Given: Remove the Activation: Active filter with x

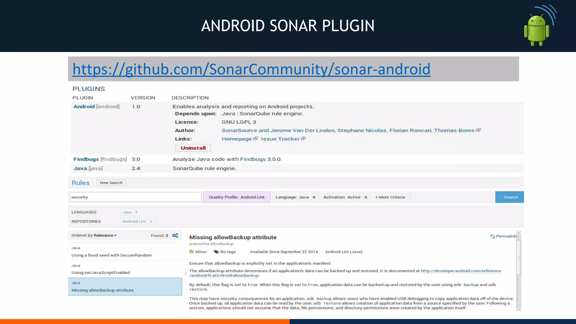Looking at the screenshot, I should 366,197.
